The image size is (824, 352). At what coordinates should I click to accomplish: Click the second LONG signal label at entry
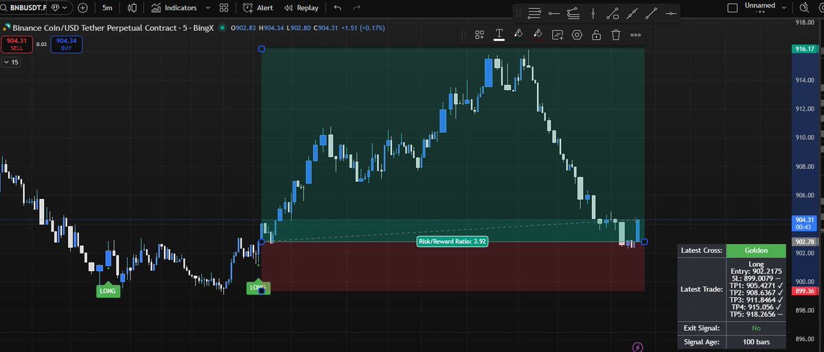pos(257,288)
